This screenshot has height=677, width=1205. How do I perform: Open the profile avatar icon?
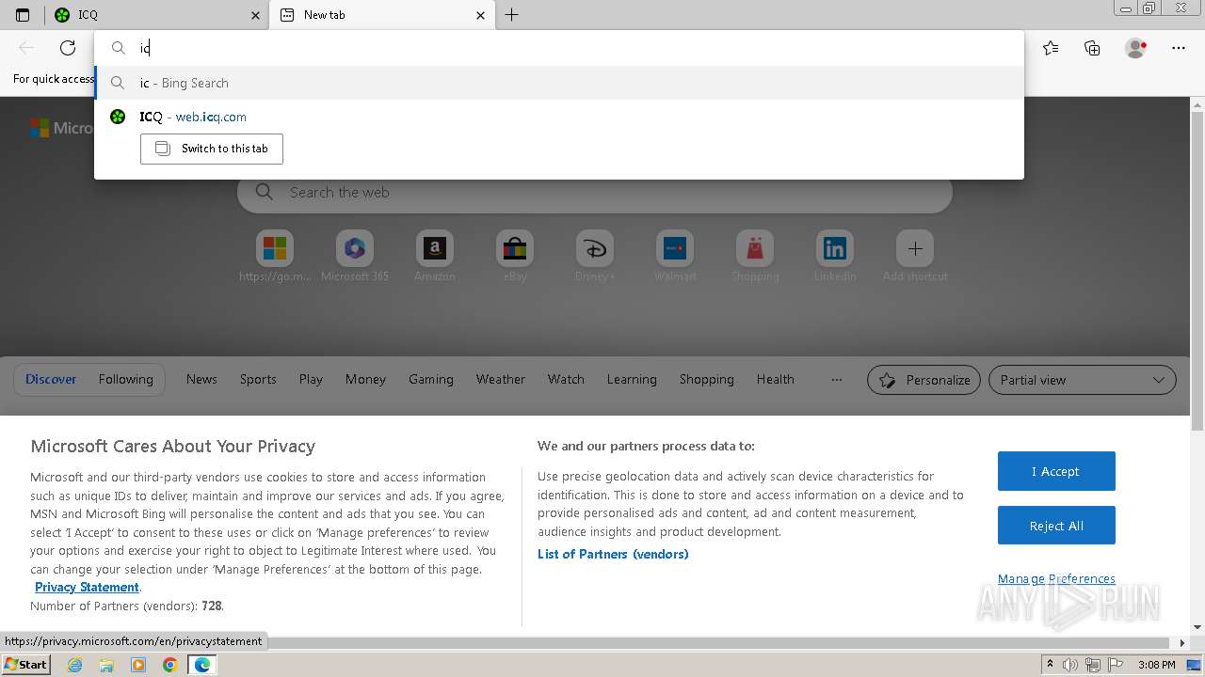click(x=1136, y=48)
